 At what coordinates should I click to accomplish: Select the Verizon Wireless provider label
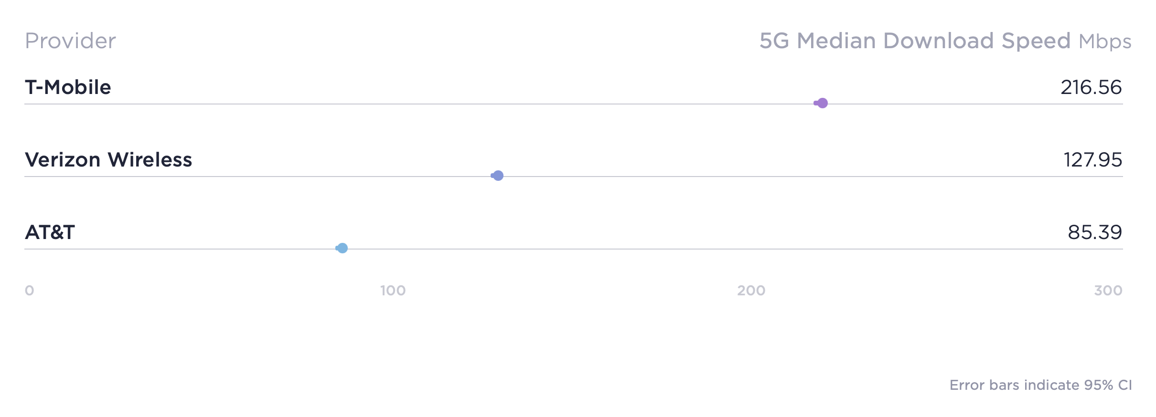108,160
